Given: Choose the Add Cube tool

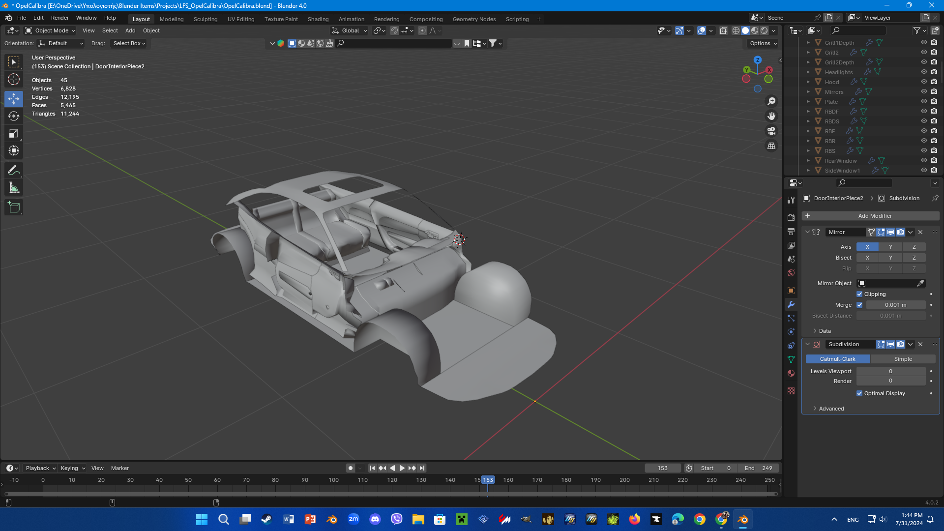Looking at the screenshot, I should [x=14, y=207].
